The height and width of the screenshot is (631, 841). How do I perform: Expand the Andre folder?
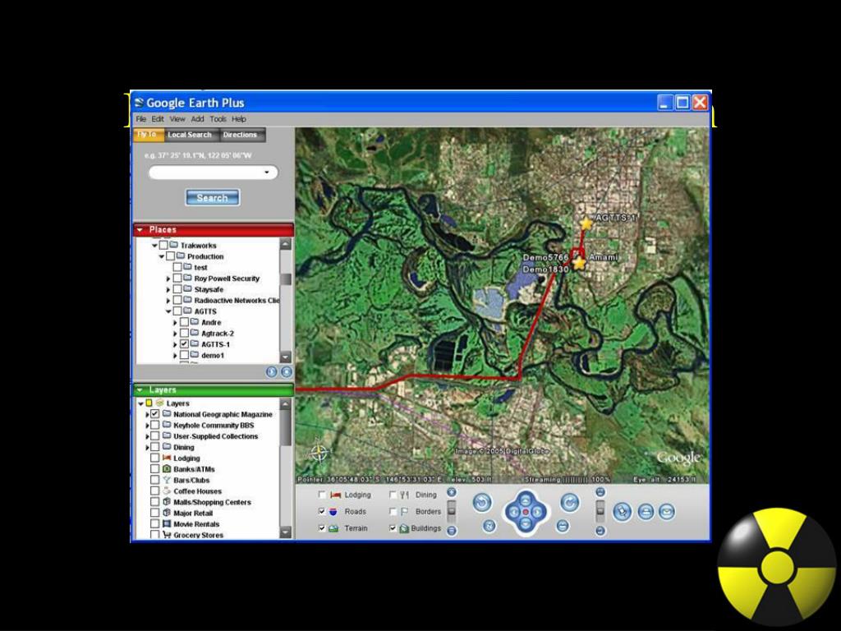176,322
